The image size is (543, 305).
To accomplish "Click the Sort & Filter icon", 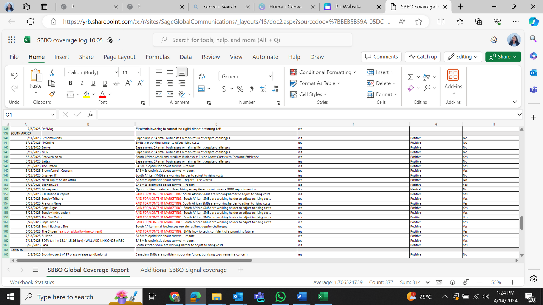I will [427, 77].
